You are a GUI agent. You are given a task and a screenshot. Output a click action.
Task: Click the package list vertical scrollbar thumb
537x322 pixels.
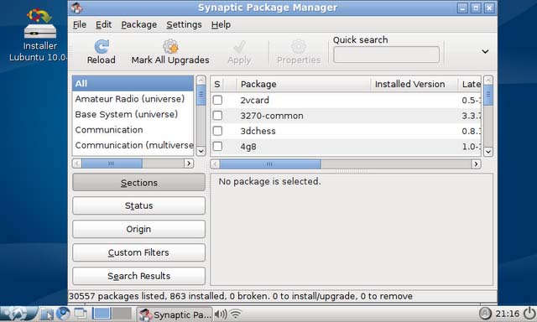point(488,95)
